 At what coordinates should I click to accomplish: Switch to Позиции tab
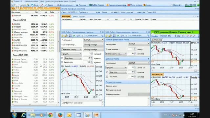[x=66, y=16]
